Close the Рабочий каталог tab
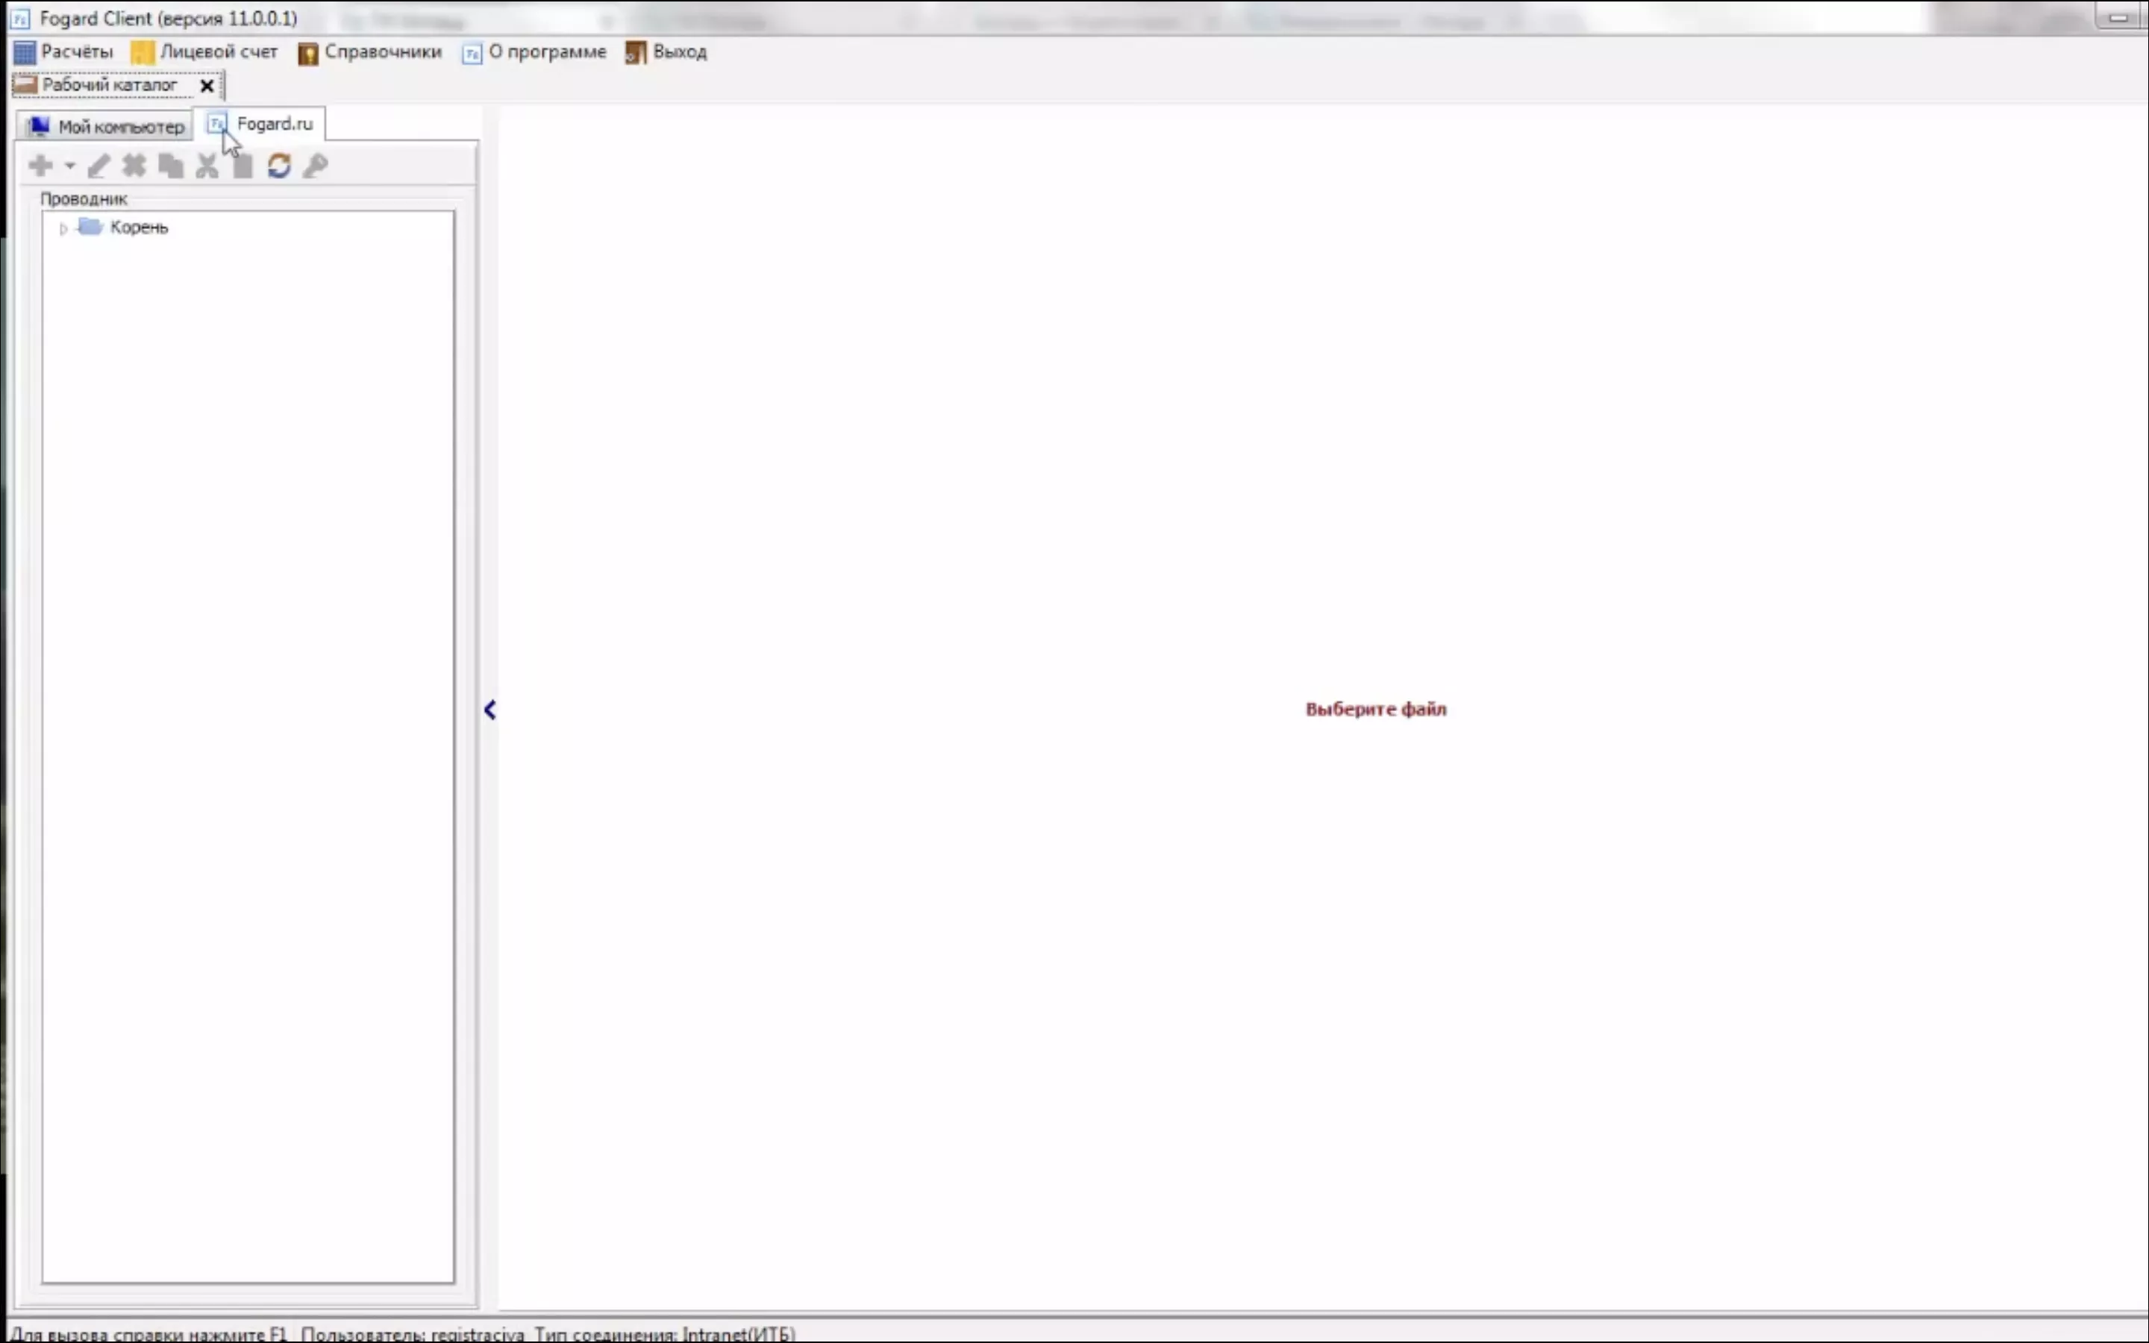This screenshot has height=1343, width=2149. pyautogui.click(x=207, y=85)
